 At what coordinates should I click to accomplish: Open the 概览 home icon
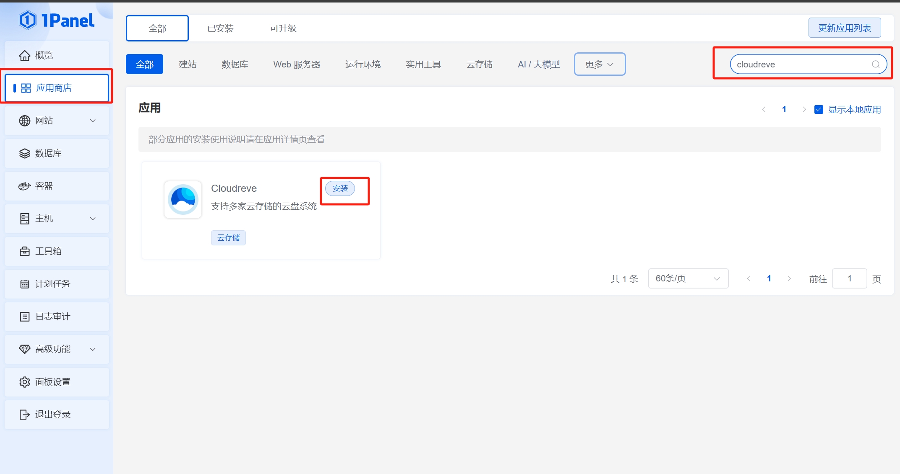[x=25, y=55]
